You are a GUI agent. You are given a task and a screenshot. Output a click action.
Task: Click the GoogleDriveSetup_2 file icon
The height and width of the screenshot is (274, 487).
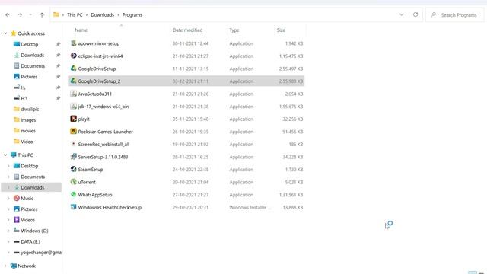click(x=73, y=81)
